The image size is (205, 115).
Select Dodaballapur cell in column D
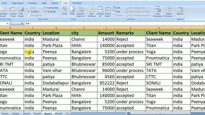[x=56, y=83]
